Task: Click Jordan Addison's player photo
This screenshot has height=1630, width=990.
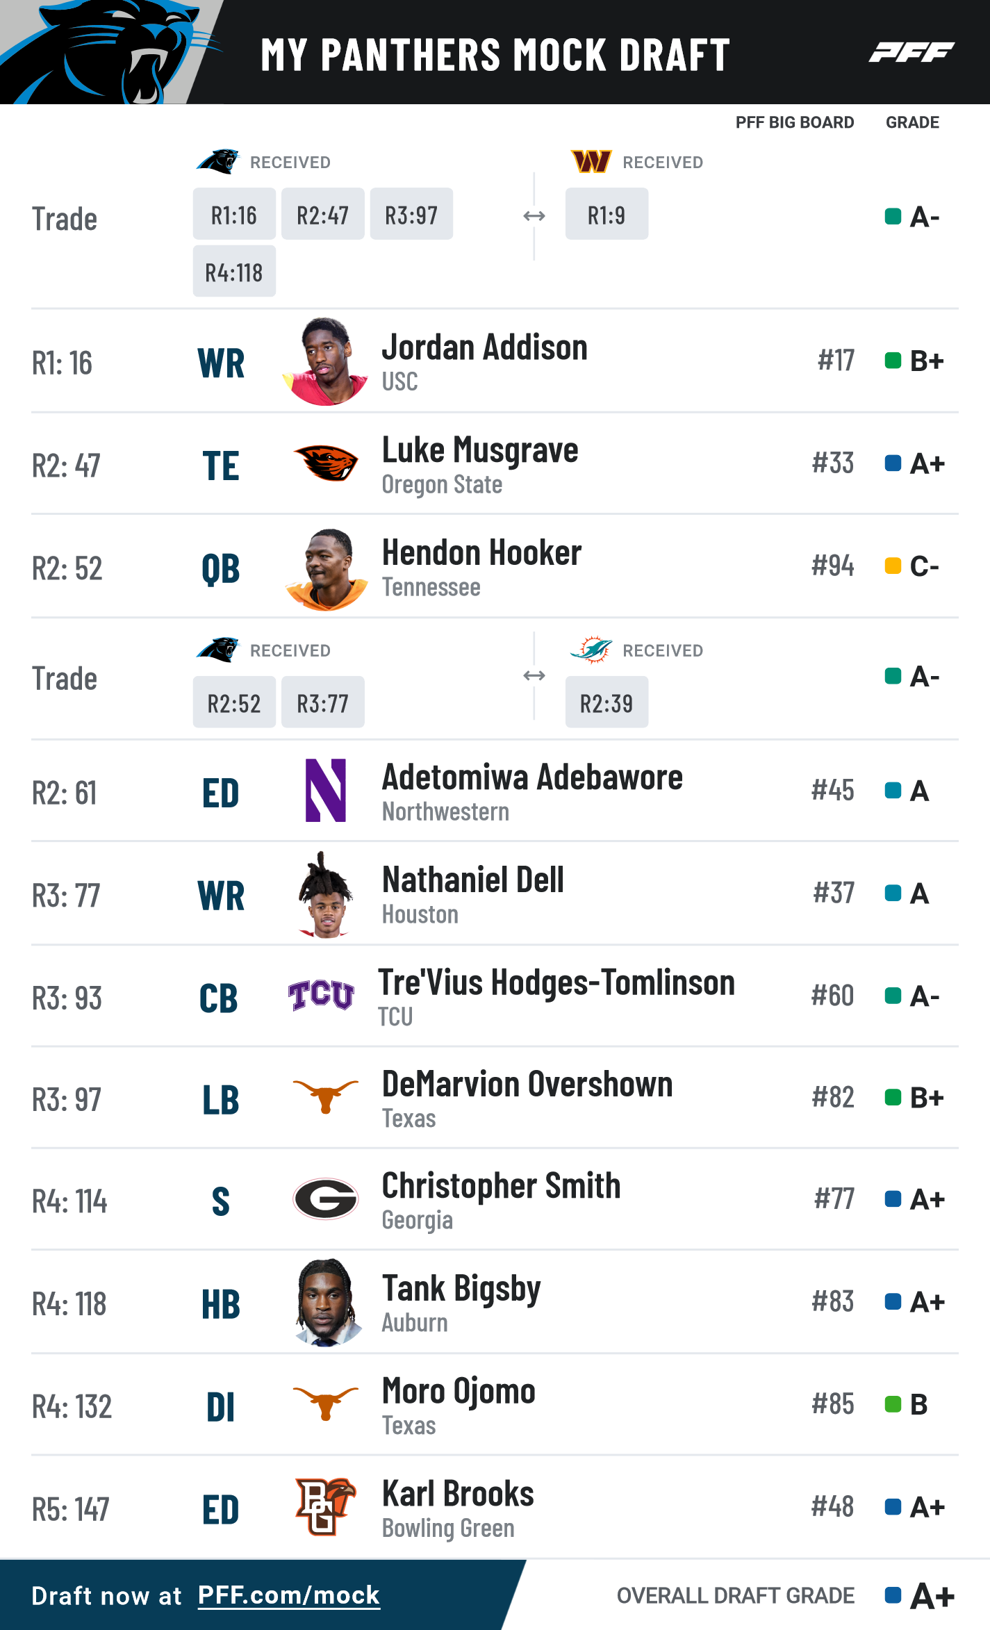Action: 325,361
